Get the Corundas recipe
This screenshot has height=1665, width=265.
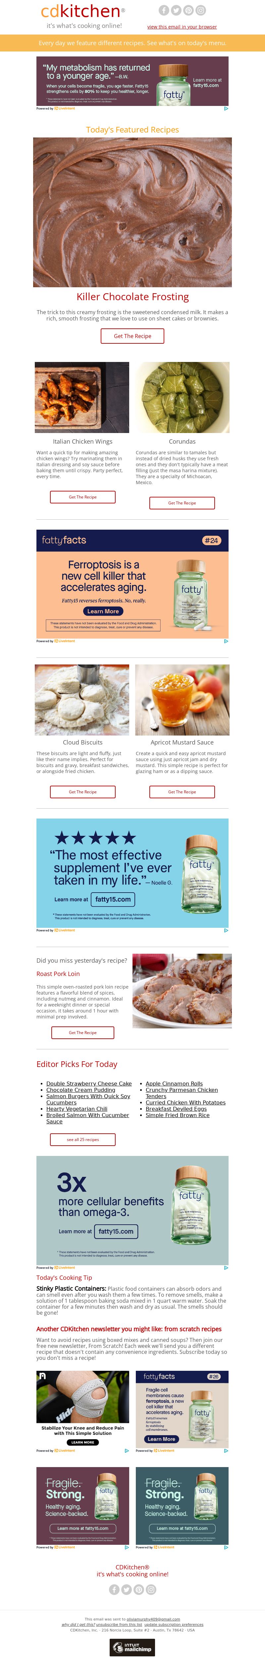182,503
